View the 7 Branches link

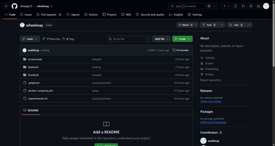click(52, 39)
